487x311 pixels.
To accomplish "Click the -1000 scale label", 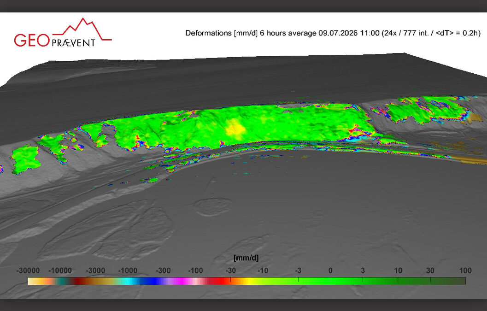I will pos(128,270).
